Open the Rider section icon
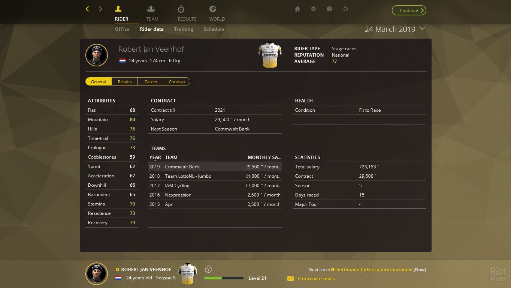The height and width of the screenshot is (288, 511). (121, 9)
